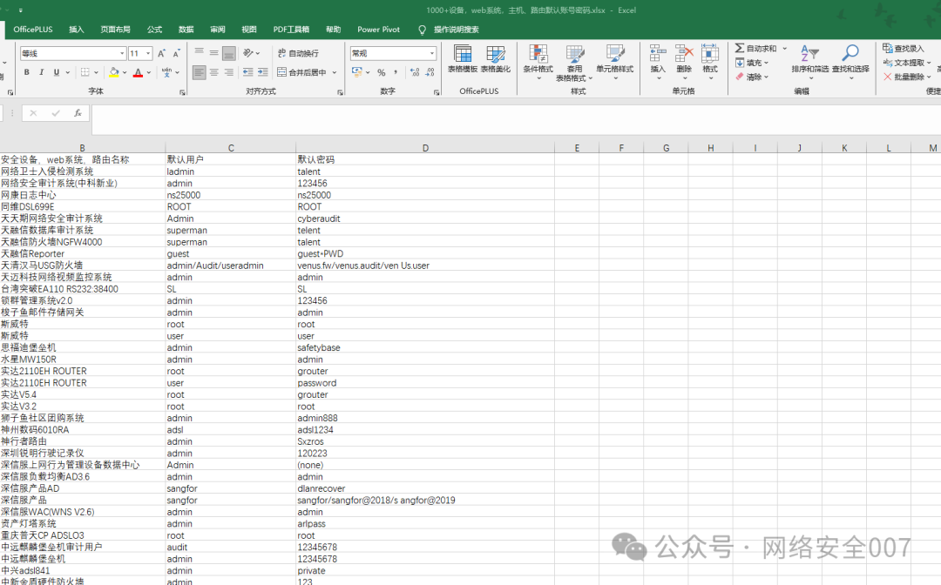Decrease the cell indent
This screenshot has width=941, height=585.
[x=247, y=72]
